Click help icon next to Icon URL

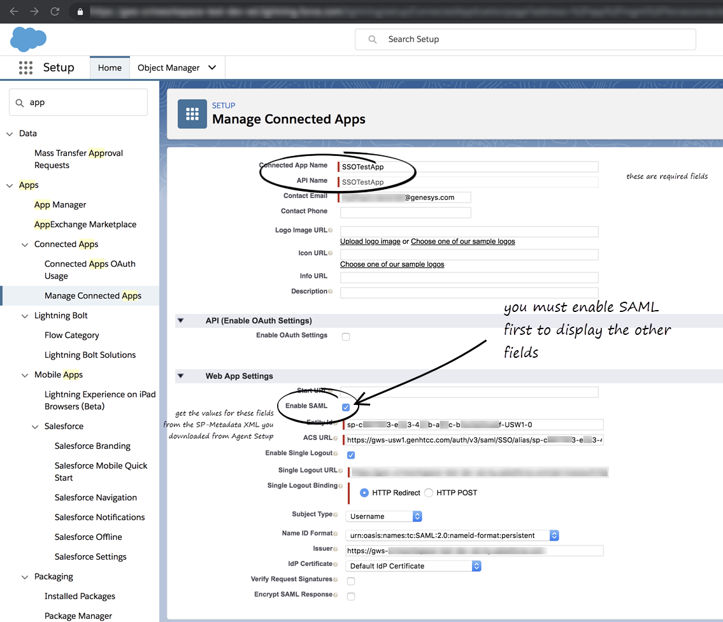(330, 253)
